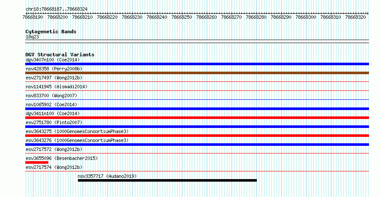The height and width of the screenshot is (197, 381).
Task: Open nsv3357717 (Audano2019) label
Action: click(107, 176)
